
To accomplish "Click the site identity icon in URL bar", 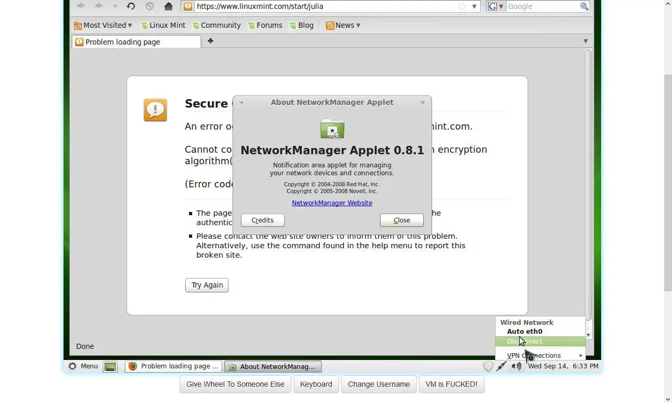I will pyautogui.click(x=188, y=6).
